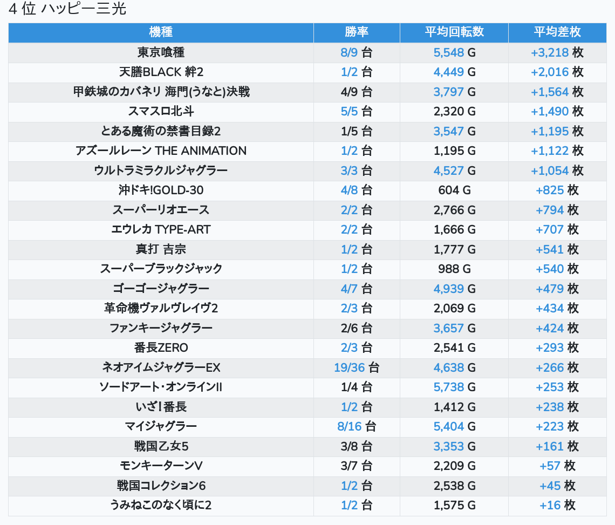Click the +541 枚 difference value
The width and height of the screenshot is (615, 525).
tap(557, 250)
